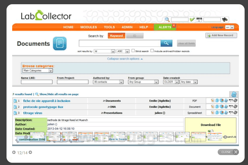Click the green checkmark validation icon
This screenshot has width=248, height=165.
coord(192,19)
